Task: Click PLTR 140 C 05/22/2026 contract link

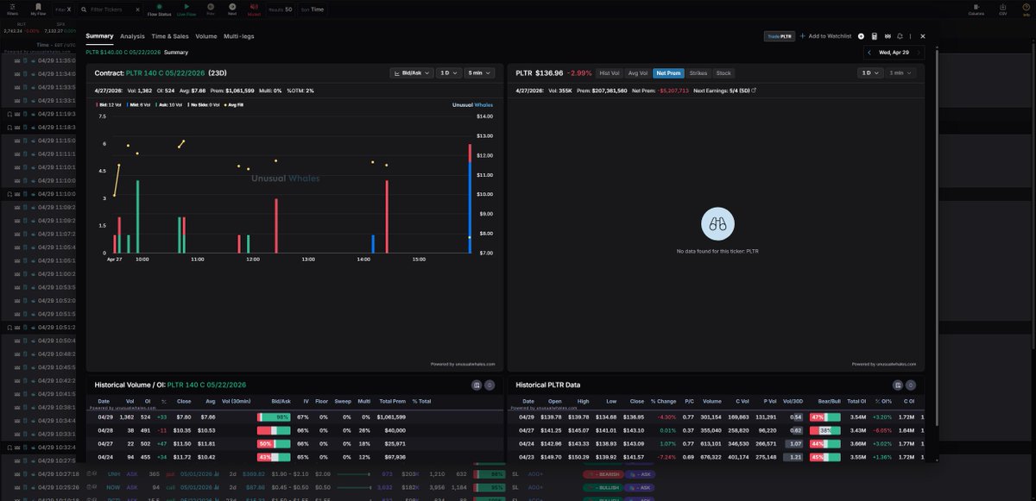Action: point(167,73)
